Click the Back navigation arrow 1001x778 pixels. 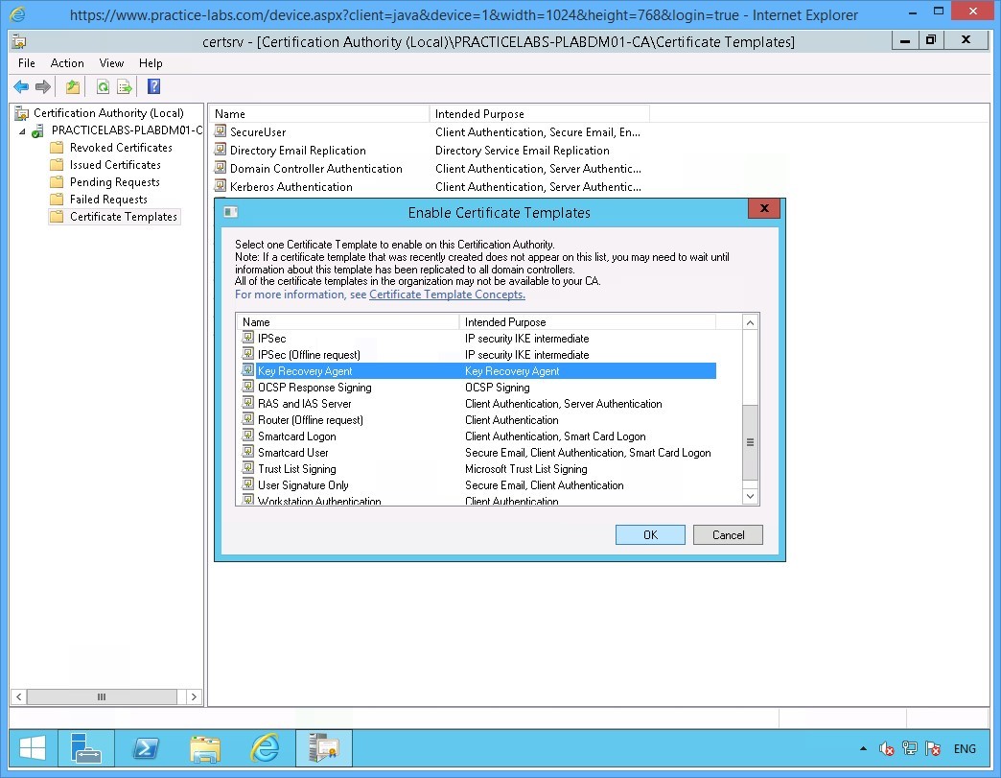click(21, 86)
